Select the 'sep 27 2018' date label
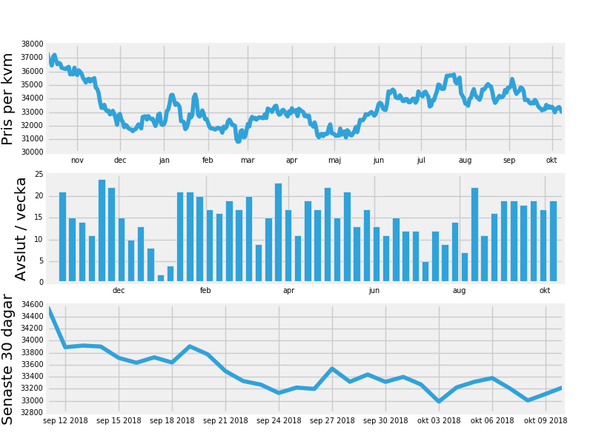593x444 pixels. (332, 420)
